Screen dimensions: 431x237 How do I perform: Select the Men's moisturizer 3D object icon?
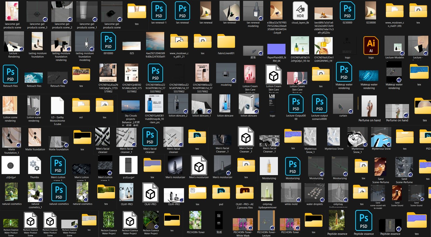[199, 165]
